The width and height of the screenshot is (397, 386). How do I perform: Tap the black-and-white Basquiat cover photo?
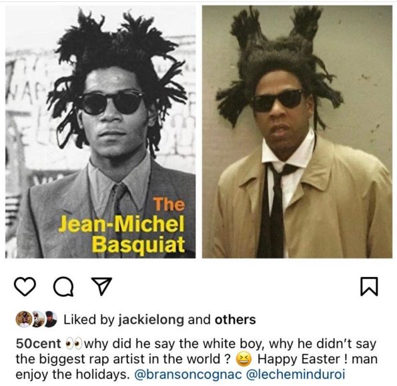101,132
